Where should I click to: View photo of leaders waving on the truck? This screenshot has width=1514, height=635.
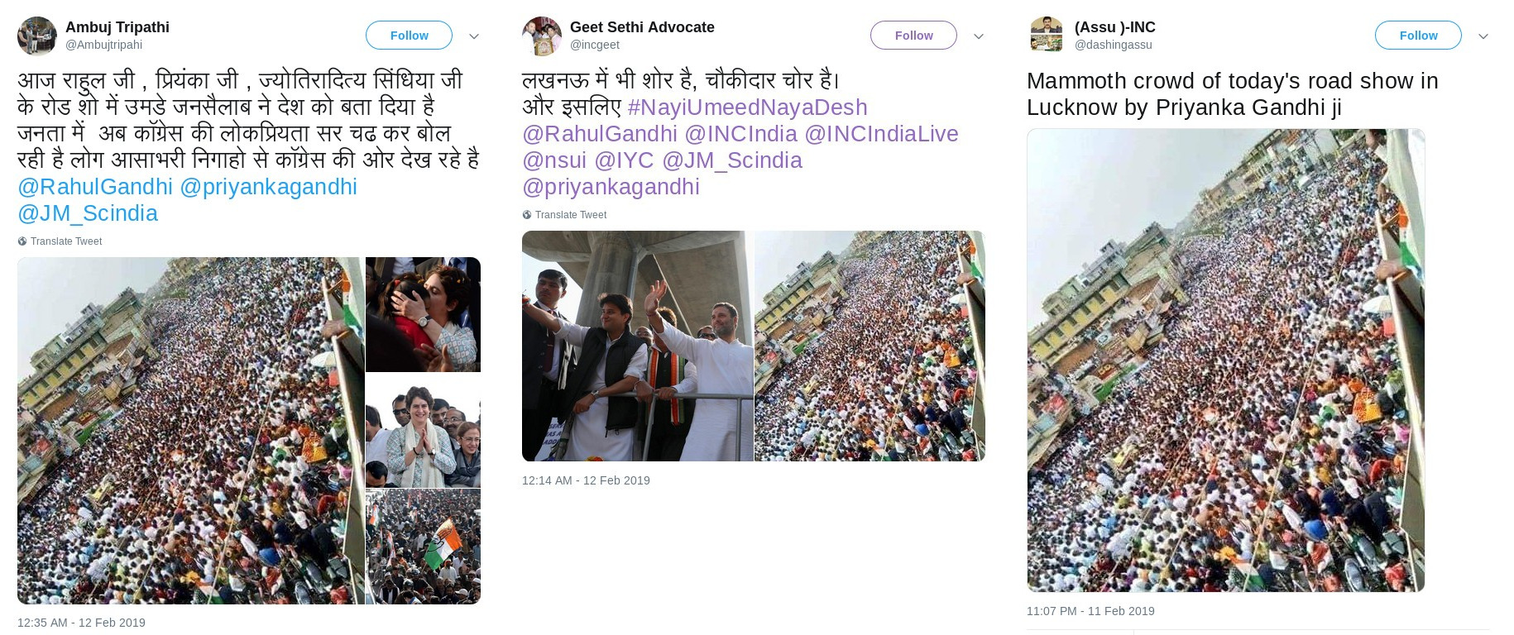[x=637, y=346]
